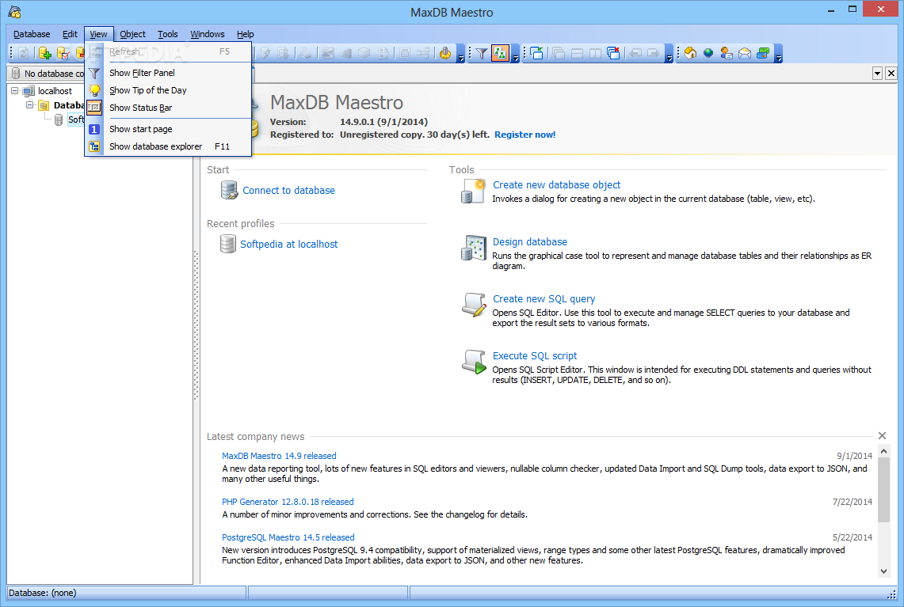904x607 pixels.
Task: Click the diagram designer toolbar icon
Action: (423, 54)
